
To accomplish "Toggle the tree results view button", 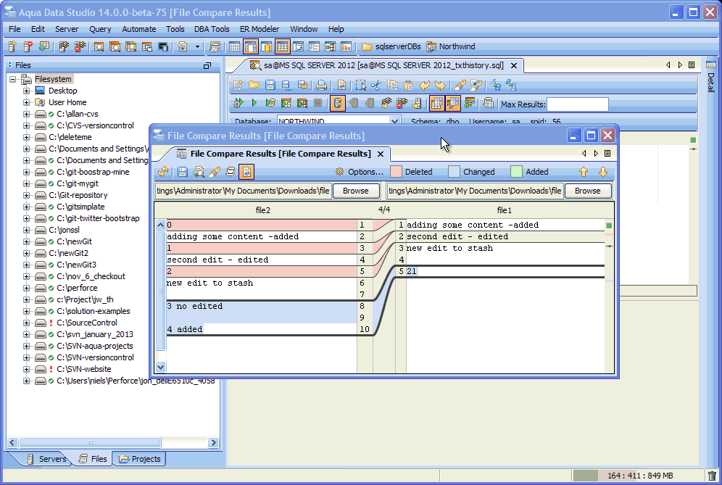I will 452,103.
